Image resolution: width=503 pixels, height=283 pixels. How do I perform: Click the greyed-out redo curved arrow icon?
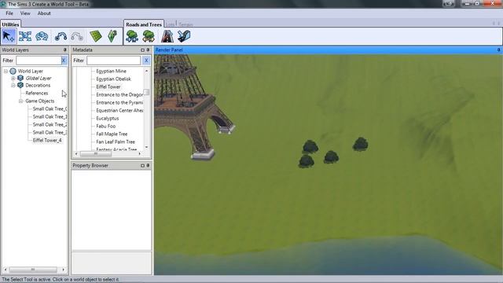(77, 36)
